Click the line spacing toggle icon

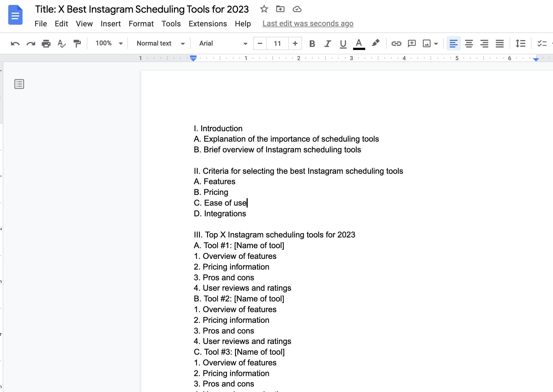(x=520, y=43)
